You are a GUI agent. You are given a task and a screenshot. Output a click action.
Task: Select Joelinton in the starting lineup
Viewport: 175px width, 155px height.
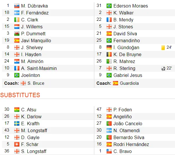pos(30,75)
